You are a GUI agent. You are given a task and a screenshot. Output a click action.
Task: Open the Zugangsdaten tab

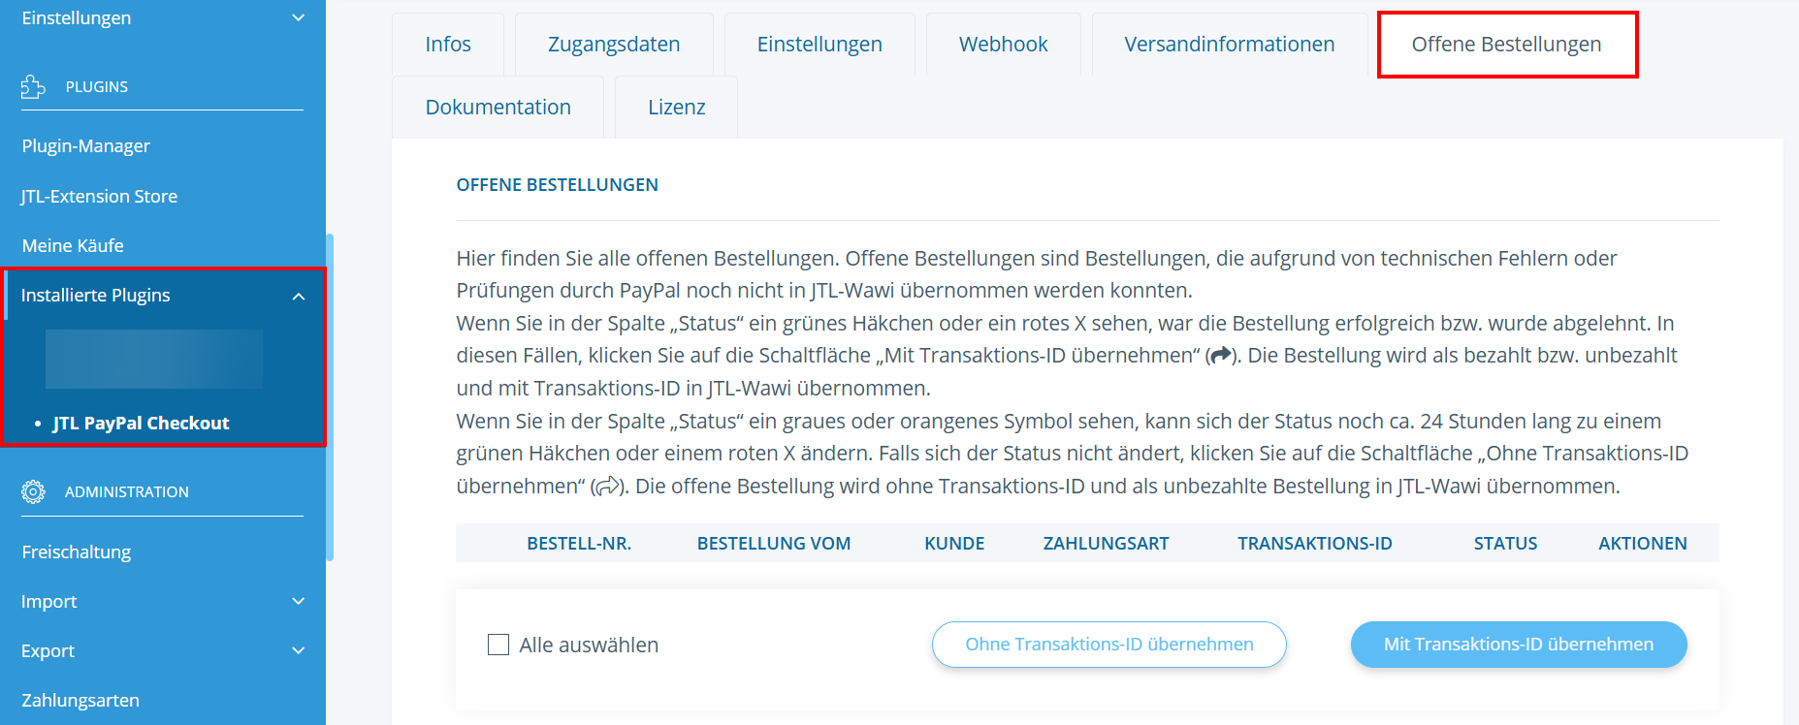613,45
